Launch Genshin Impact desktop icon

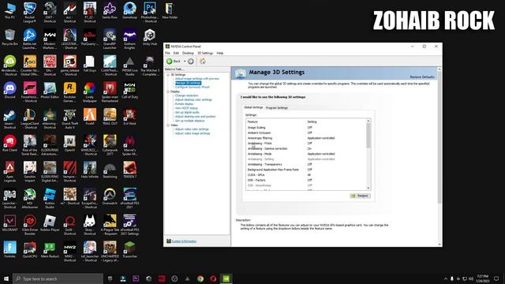click(x=30, y=172)
